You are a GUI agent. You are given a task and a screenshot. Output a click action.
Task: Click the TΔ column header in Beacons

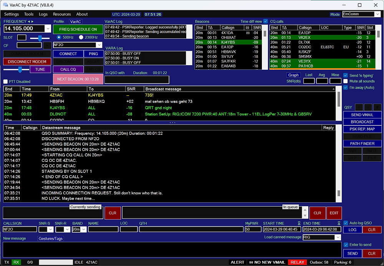(213, 28)
